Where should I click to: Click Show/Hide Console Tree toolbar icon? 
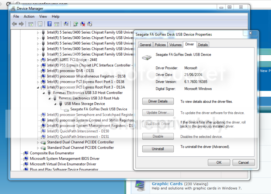click(x=31, y=24)
